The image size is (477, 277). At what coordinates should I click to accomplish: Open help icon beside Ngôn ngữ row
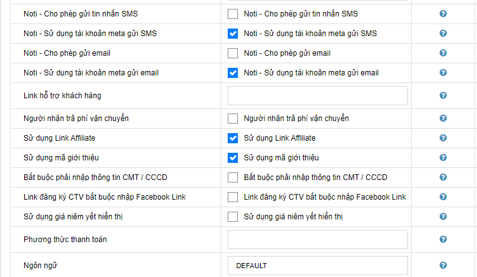443,266
